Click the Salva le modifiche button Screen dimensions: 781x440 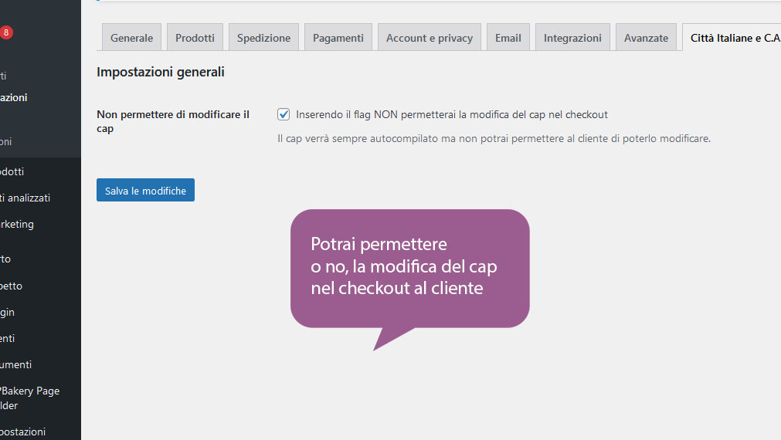(145, 190)
